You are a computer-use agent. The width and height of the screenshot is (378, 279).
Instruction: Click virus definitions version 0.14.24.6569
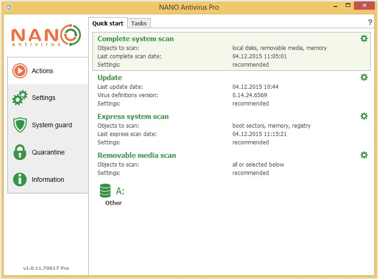click(x=250, y=95)
